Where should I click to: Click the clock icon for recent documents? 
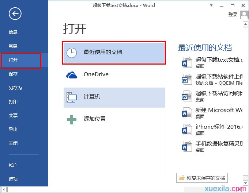[x=72, y=53]
